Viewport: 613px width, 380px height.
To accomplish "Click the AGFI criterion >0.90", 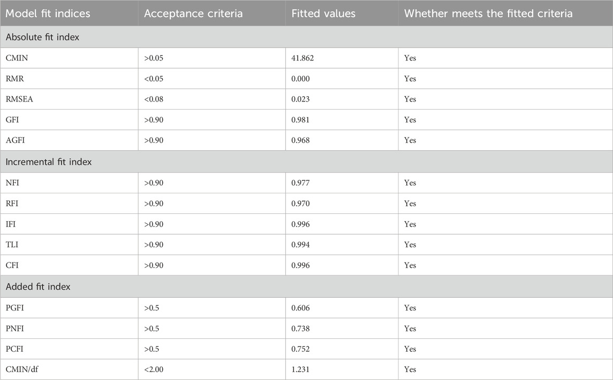I will [x=154, y=141].
